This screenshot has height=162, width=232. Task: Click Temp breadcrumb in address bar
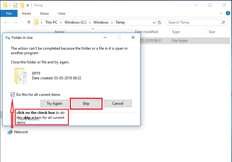[x=120, y=22]
